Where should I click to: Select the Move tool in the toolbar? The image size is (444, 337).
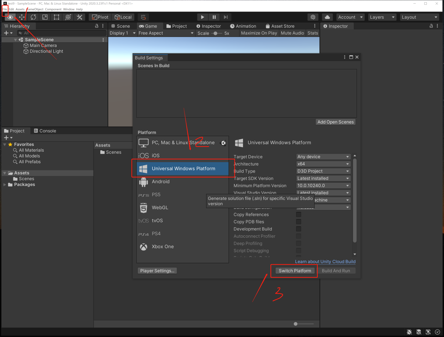pyautogui.click(x=22, y=17)
